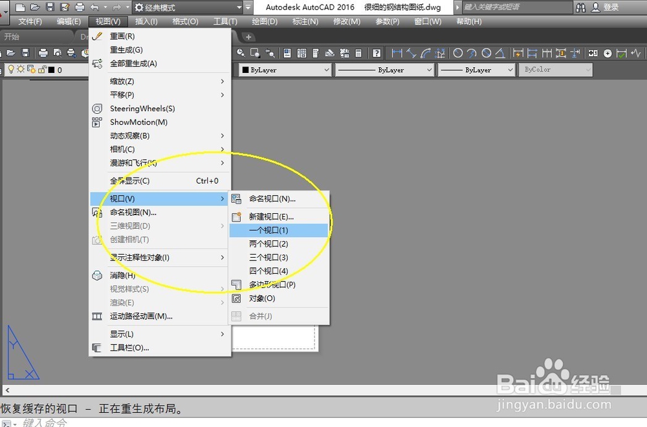This screenshot has height=427, width=647.
Task: Toggle layer on/off lightbulb icon
Action: click(11, 69)
